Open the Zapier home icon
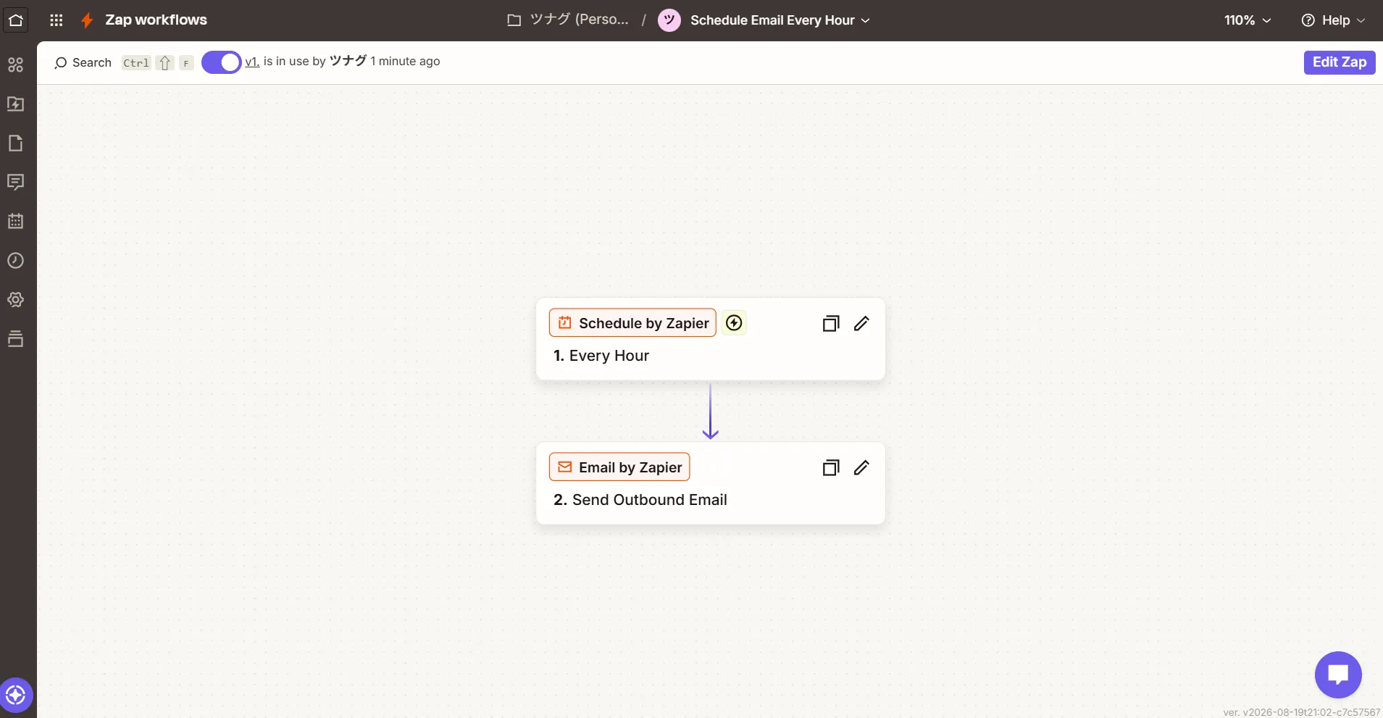 point(16,20)
